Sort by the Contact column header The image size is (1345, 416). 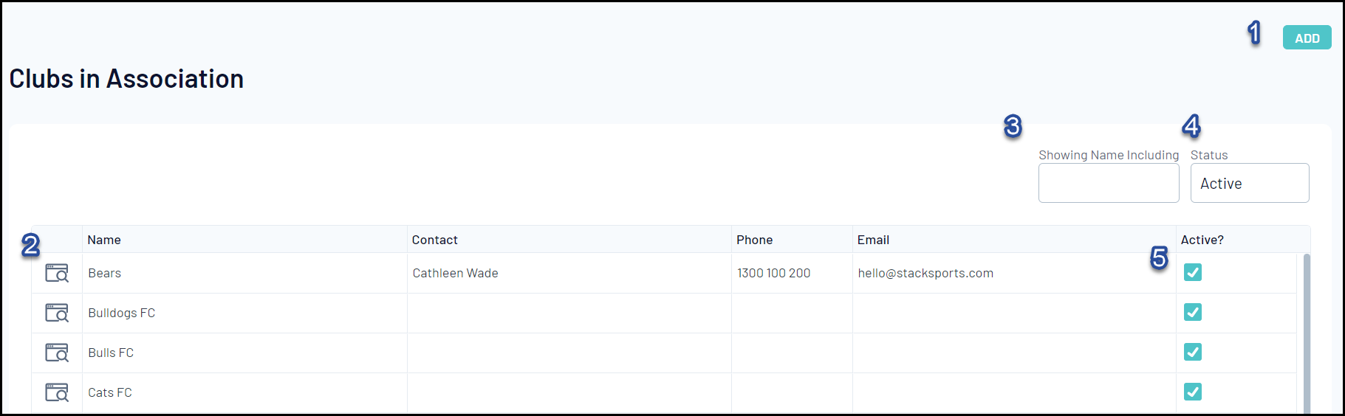tap(434, 240)
